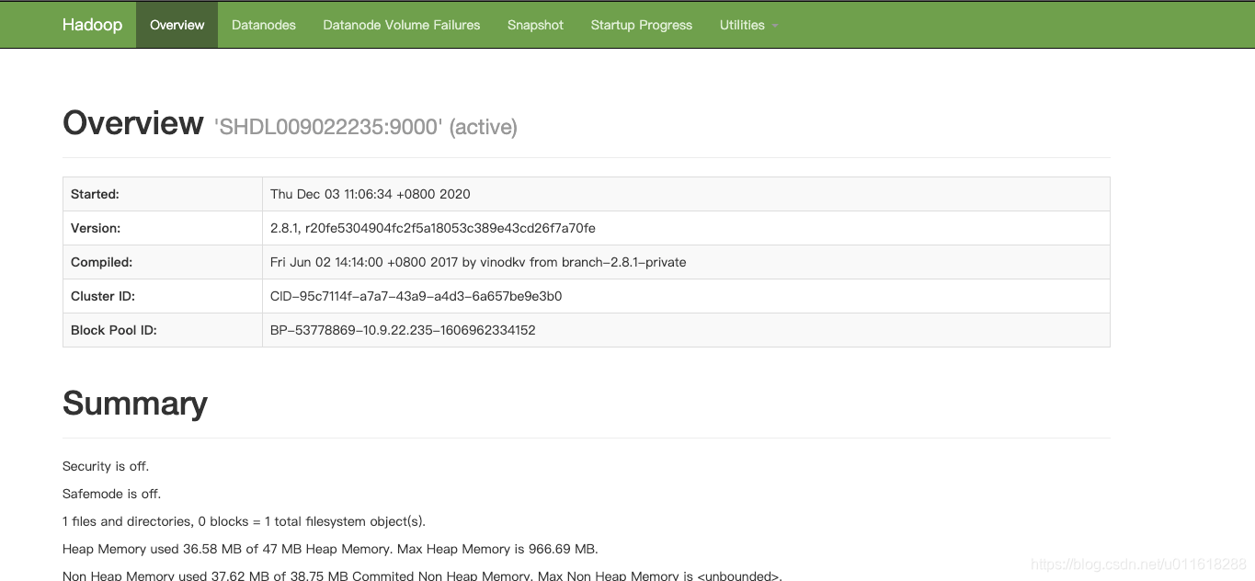Select the start time Thu Dec 03 11:06:34 +0800 2020
This screenshot has width=1255, height=581.
tap(371, 194)
